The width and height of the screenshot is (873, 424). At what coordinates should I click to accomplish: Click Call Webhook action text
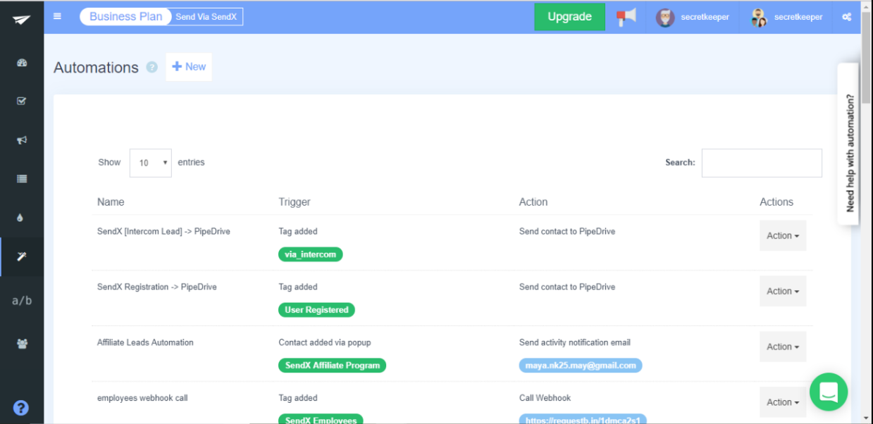545,399
